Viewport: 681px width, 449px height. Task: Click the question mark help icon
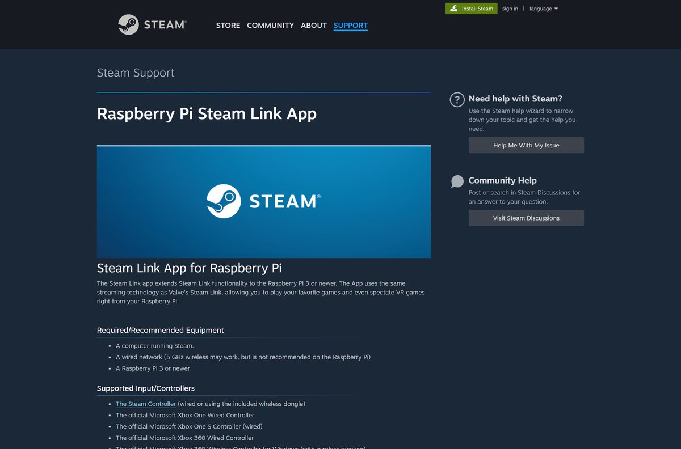(x=457, y=100)
